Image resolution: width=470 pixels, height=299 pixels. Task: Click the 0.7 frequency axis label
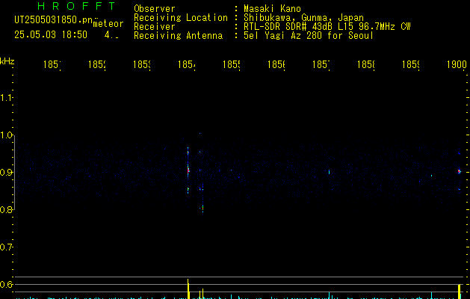coord(6,247)
